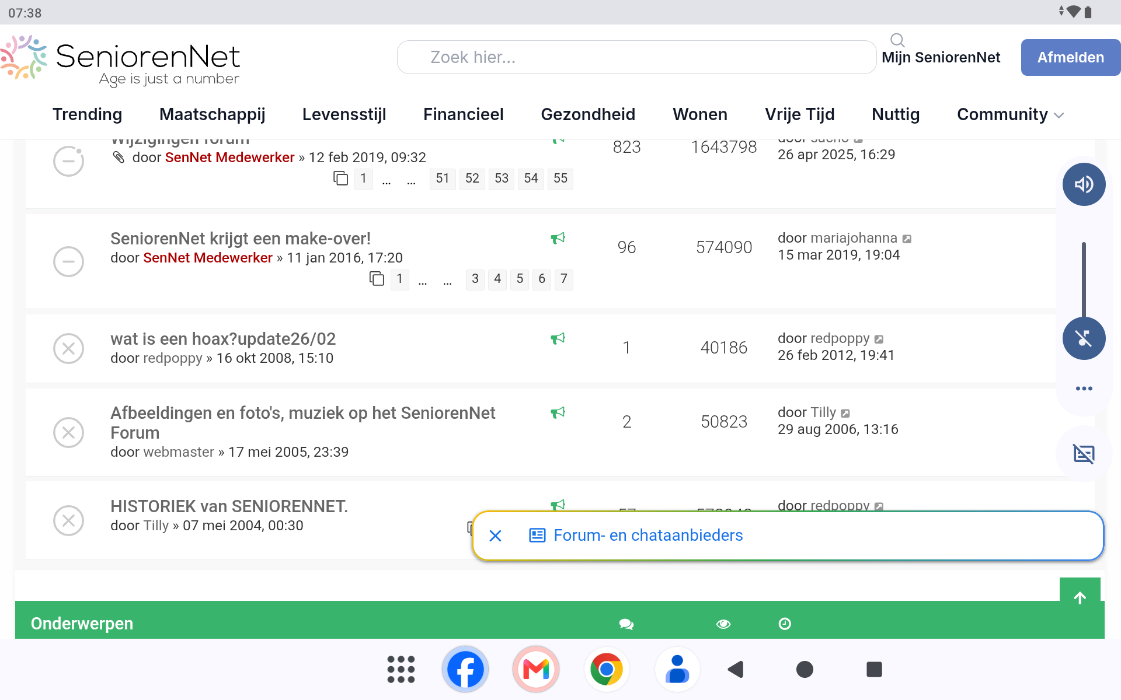
Task: Click the SeniorenNet logo
Action: pyautogui.click(x=120, y=61)
